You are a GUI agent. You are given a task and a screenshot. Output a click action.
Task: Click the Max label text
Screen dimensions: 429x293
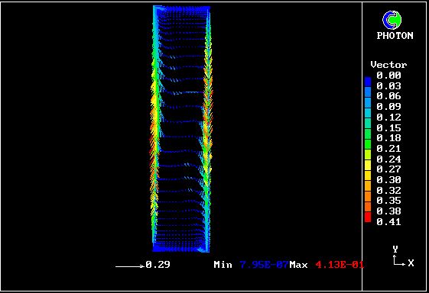click(298, 265)
